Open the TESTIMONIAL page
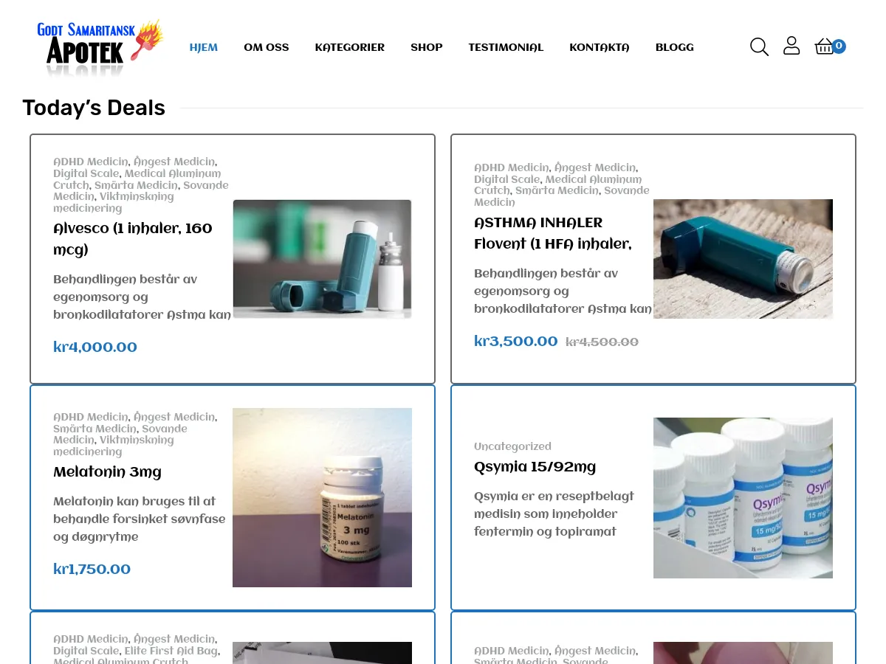 pyautogui.click(x=506, y=47)
